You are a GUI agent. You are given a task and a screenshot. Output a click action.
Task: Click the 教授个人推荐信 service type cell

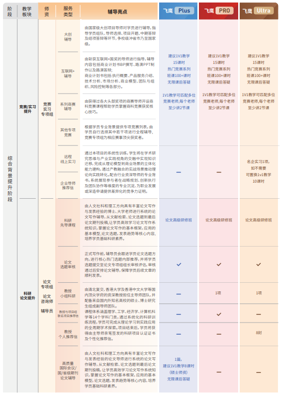tap(68, 334)
